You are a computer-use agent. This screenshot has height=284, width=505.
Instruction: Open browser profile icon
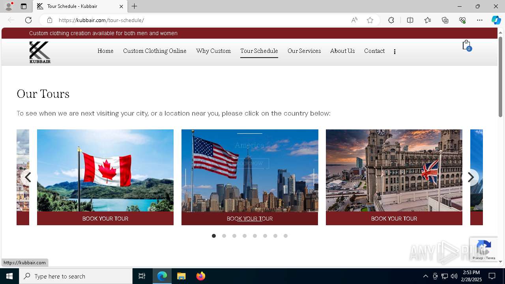[x=9, y=6]
